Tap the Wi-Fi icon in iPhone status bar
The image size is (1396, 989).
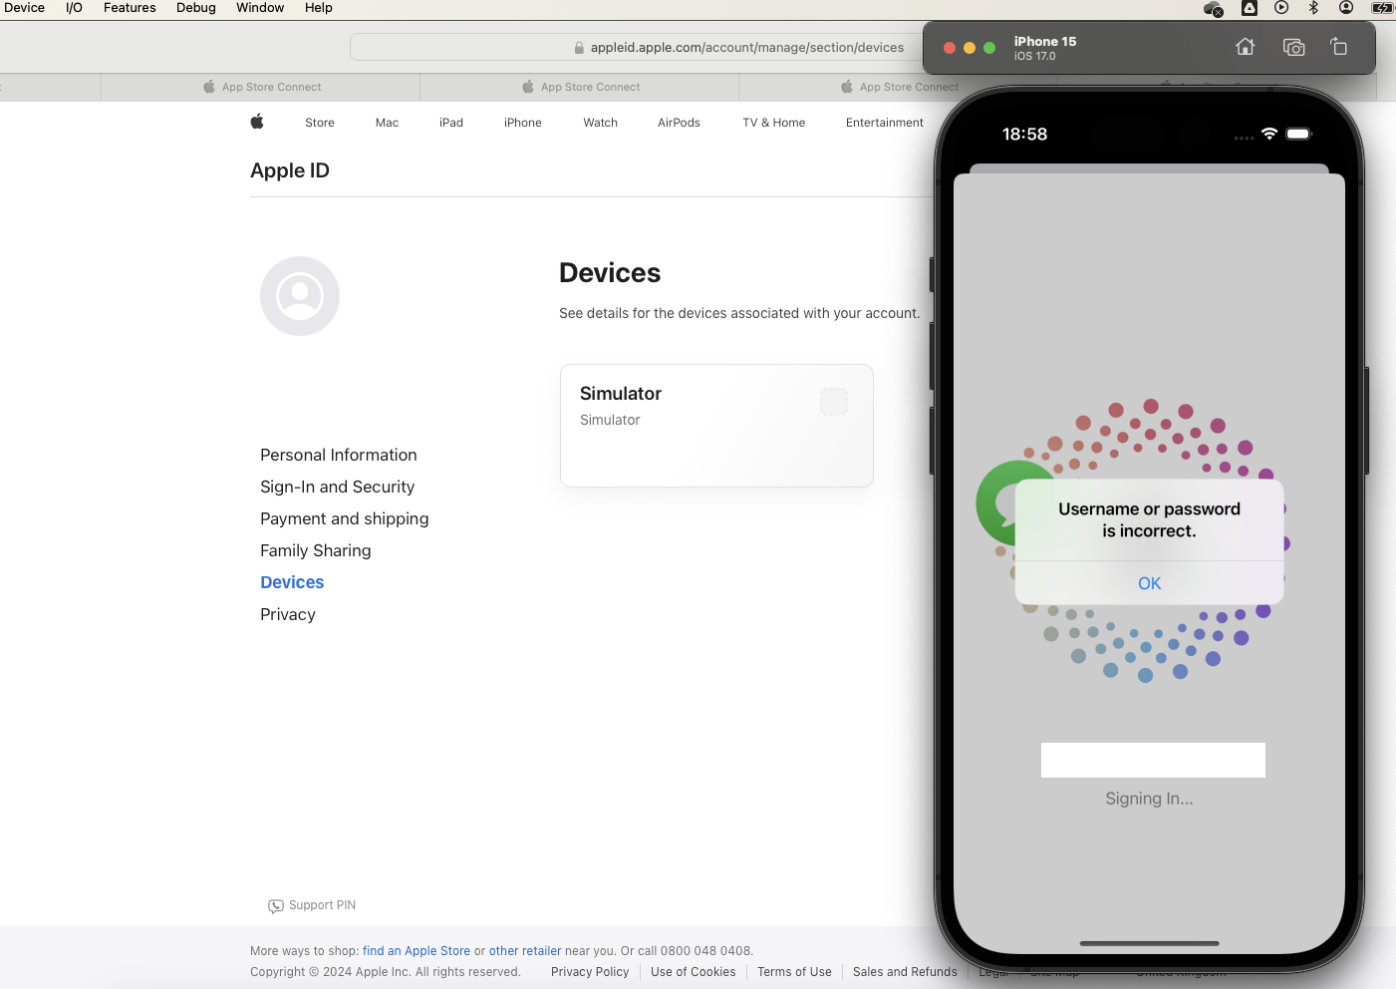click(1269, 134)
